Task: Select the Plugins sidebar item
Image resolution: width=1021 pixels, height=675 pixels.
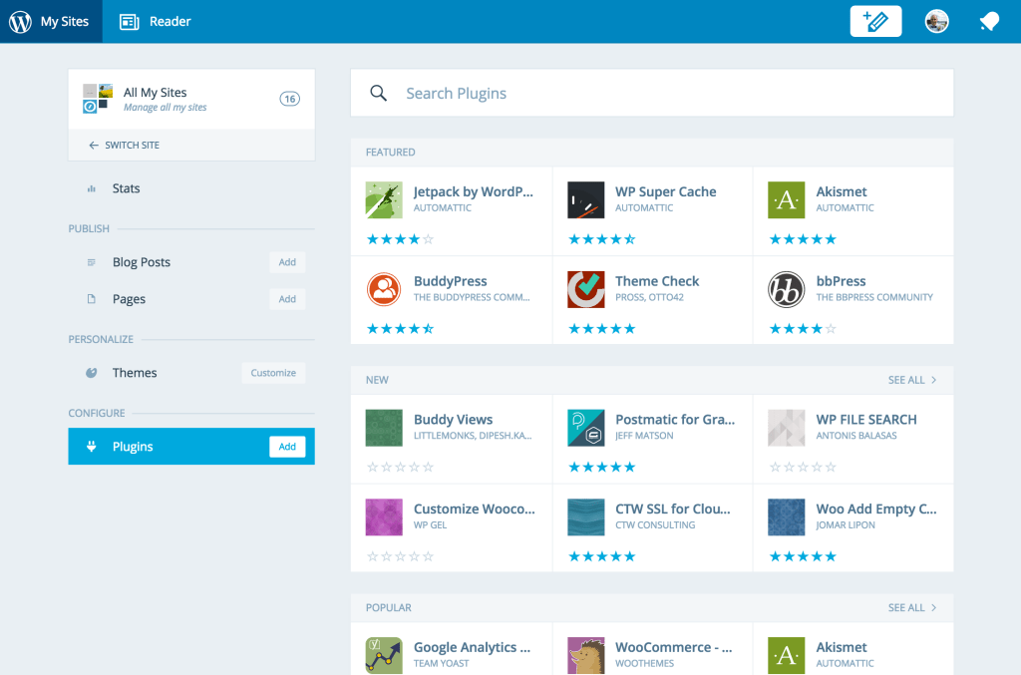Action: [191, 447]
